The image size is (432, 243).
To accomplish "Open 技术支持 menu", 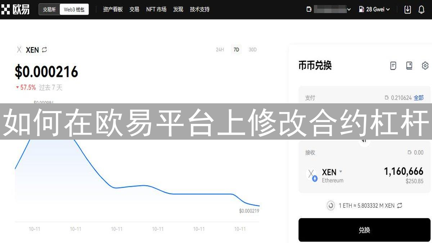I will [x=200, y=9].
